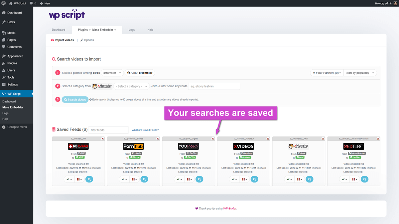
Task: Click the WP Script logo above the tabs
Action: pos(67,15)
